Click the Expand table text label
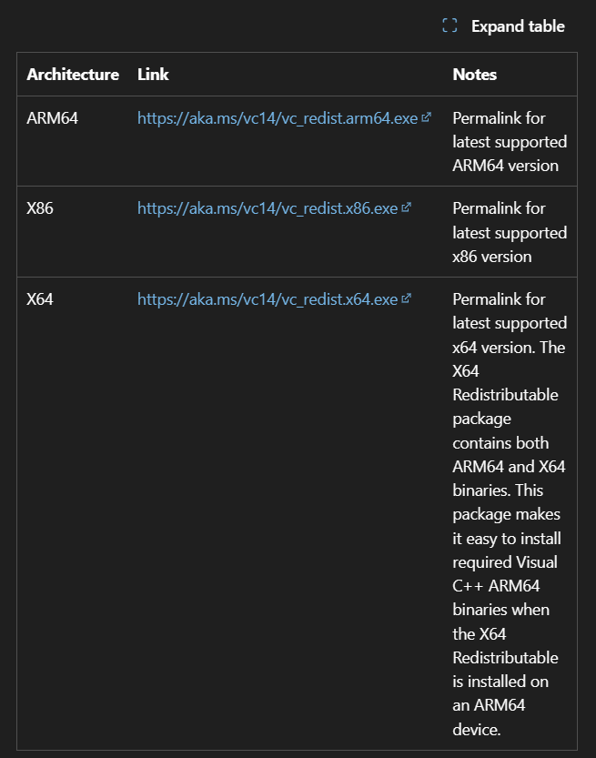This screenshot has height=758, width=596. [x=518, y=26]
